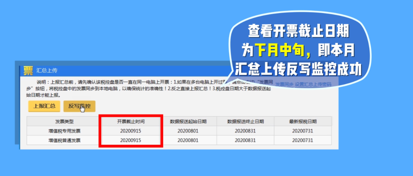Select 20200801 in the 增值税专用发票 row

coord(188,131)
